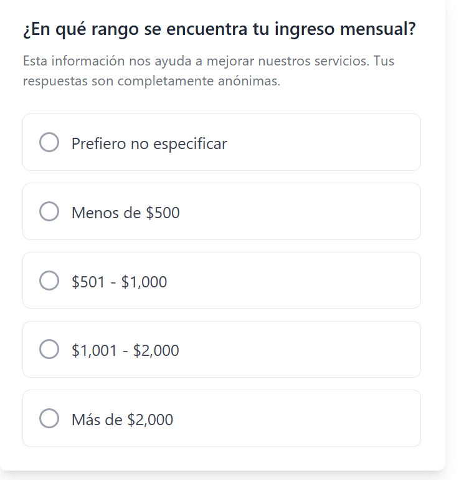Click the "ingreso mensual" question heading
This screenshot has width=469, height=480.
[219, 29]
